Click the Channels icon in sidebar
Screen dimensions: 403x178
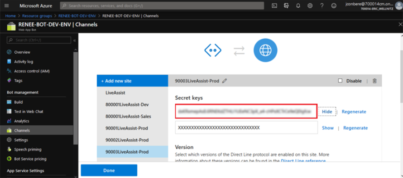[9, 130]
